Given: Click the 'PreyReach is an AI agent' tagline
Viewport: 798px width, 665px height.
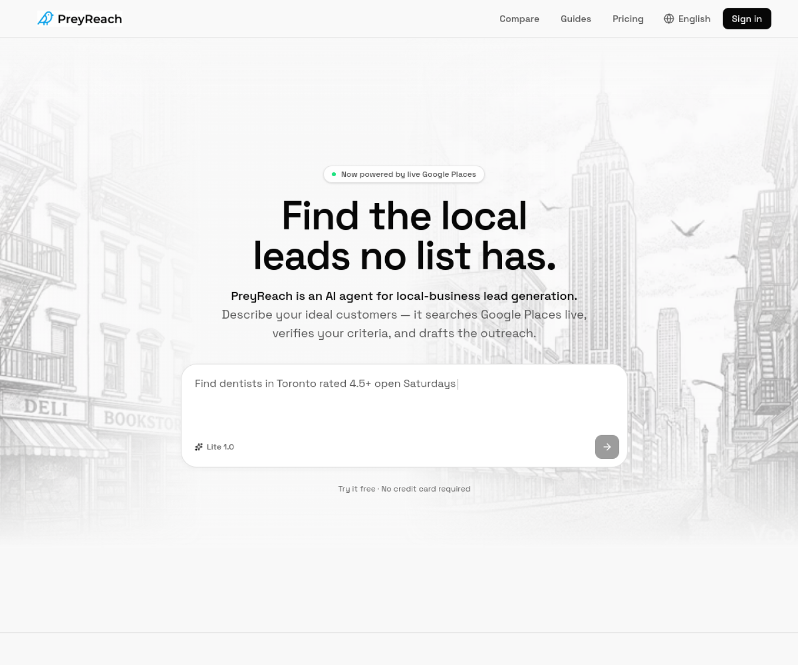Looking at the screenshot, I should (404, 296).
